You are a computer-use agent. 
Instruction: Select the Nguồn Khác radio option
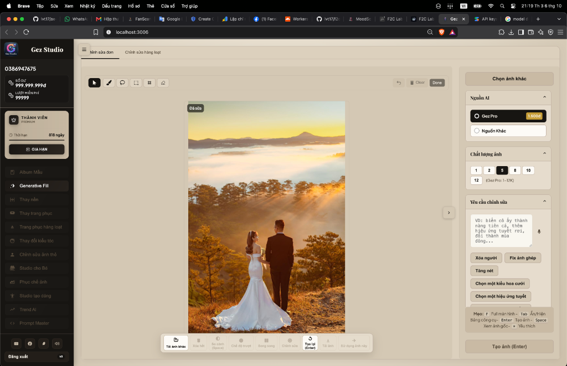508,131
